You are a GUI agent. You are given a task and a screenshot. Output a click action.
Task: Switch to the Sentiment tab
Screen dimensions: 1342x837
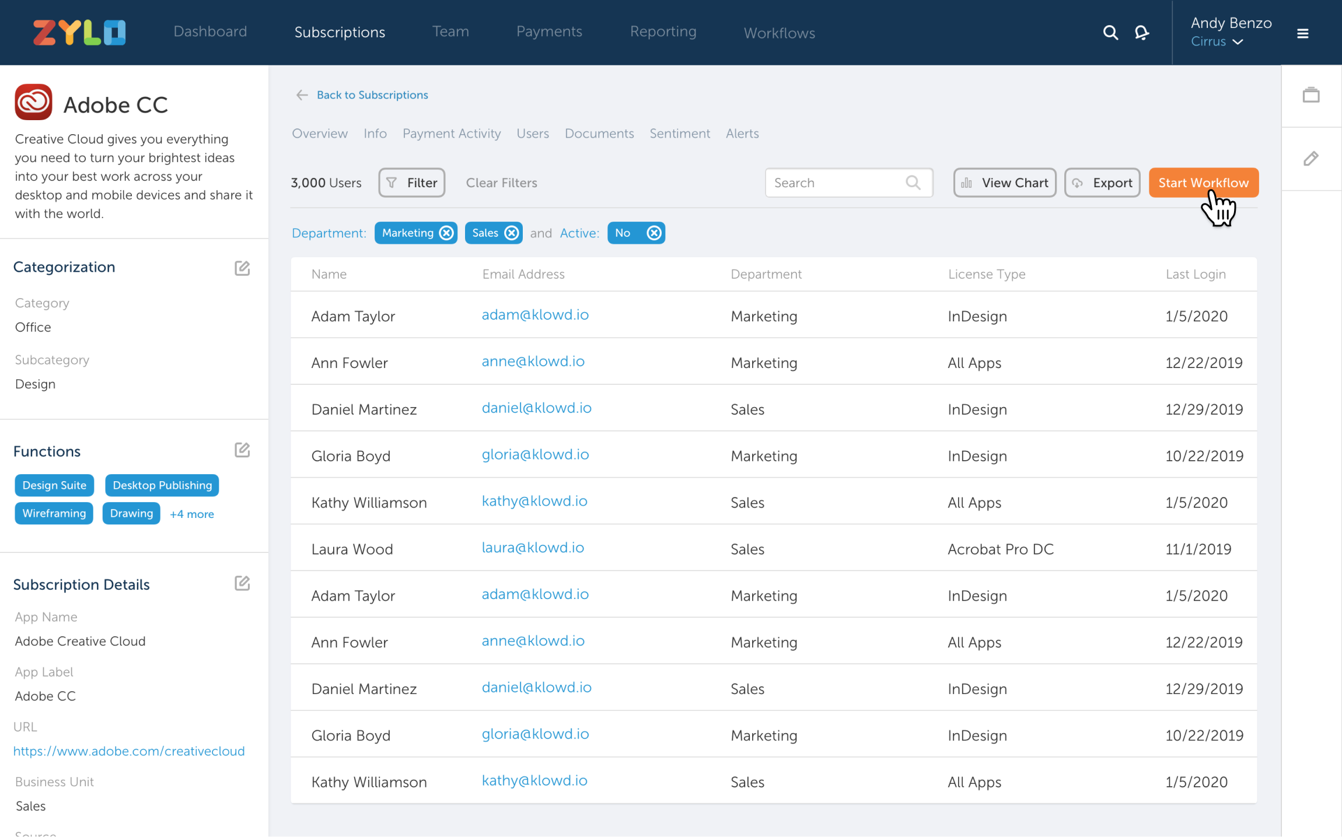pos(680,134)
